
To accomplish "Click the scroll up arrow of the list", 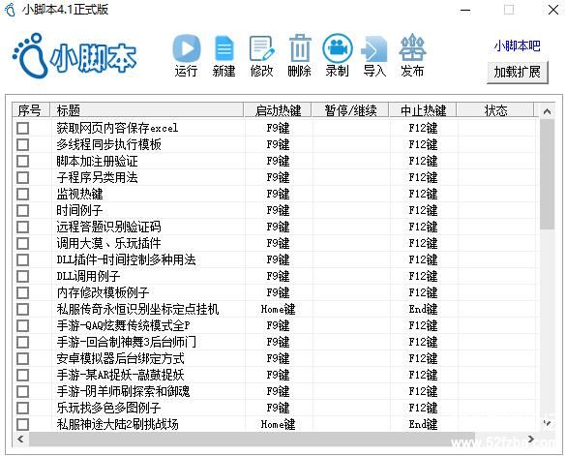I will pyautogui.click(x=548, y=111).
